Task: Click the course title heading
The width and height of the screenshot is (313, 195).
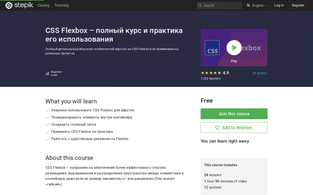Action: [x=114, y=35]
